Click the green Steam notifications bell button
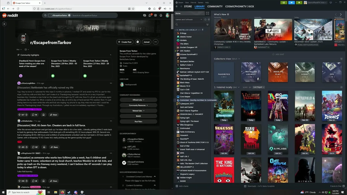347x195 pixels. coord(299,2)
